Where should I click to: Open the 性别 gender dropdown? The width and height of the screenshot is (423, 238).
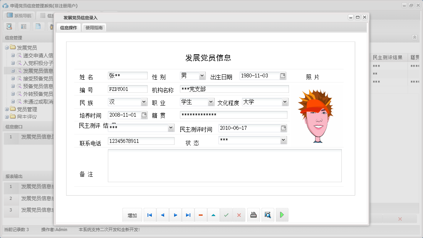click(203, 76)
